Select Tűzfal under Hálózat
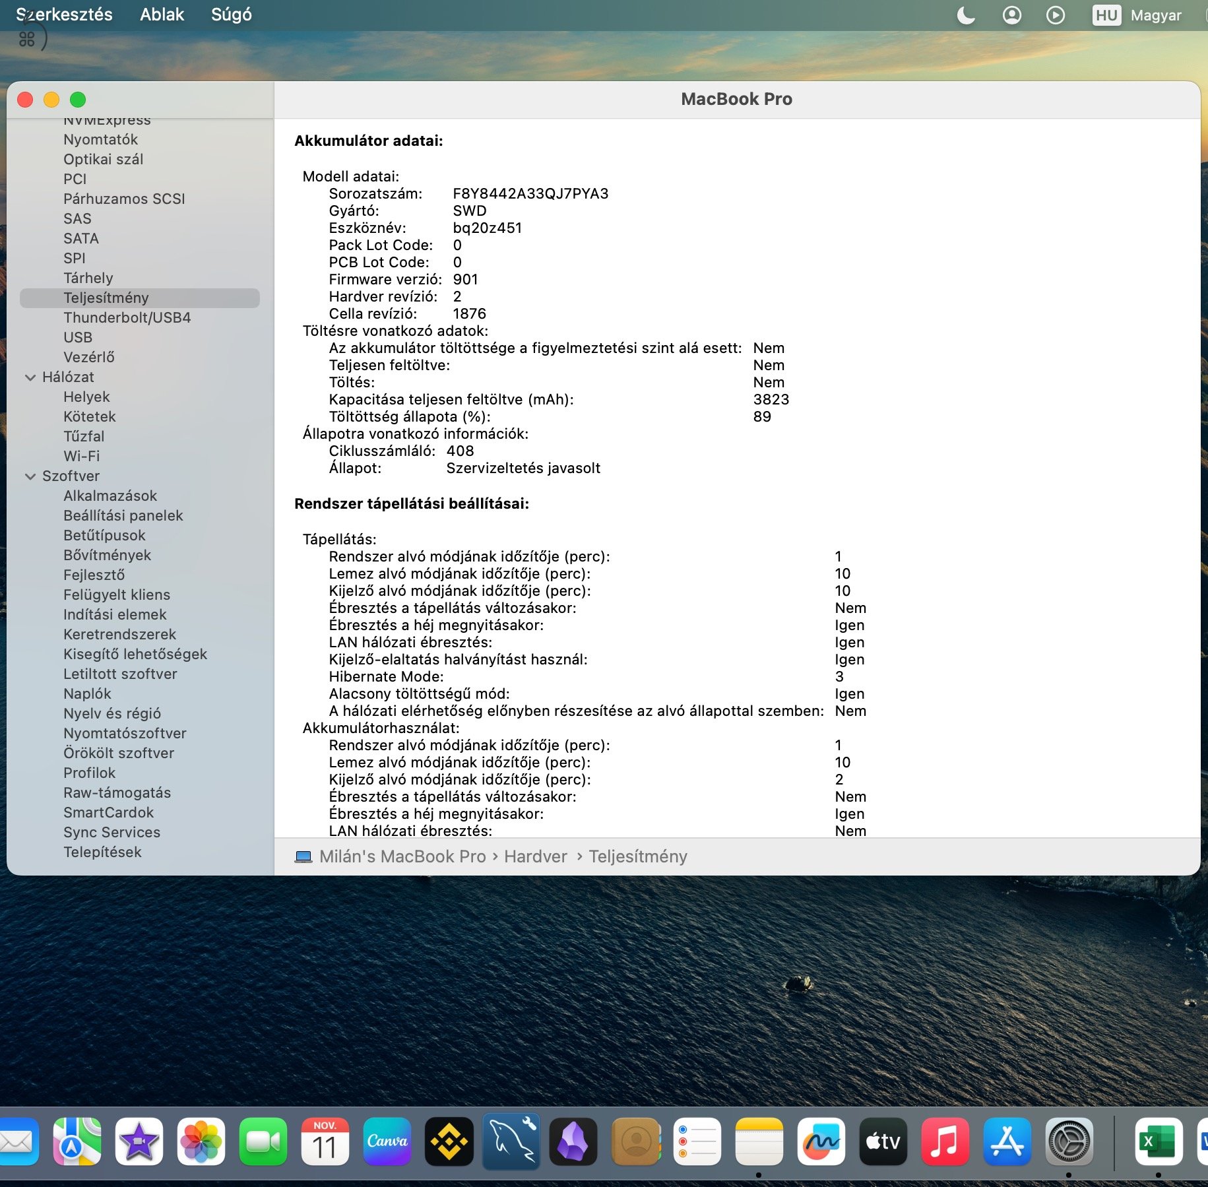The height and width of the screenshot is (1187, 1208). (84, 437)
